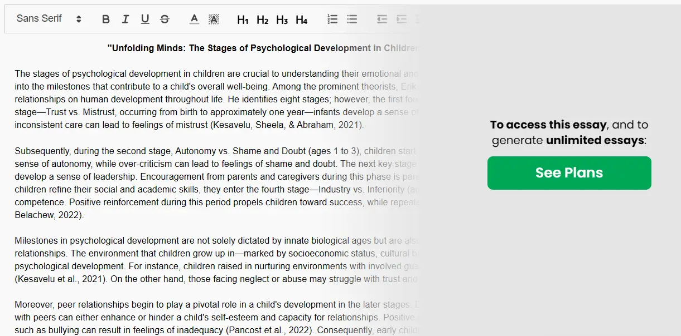Screen dimensions: 681x336
Task: Insert a bulleted list
Action: coord(352,19)
